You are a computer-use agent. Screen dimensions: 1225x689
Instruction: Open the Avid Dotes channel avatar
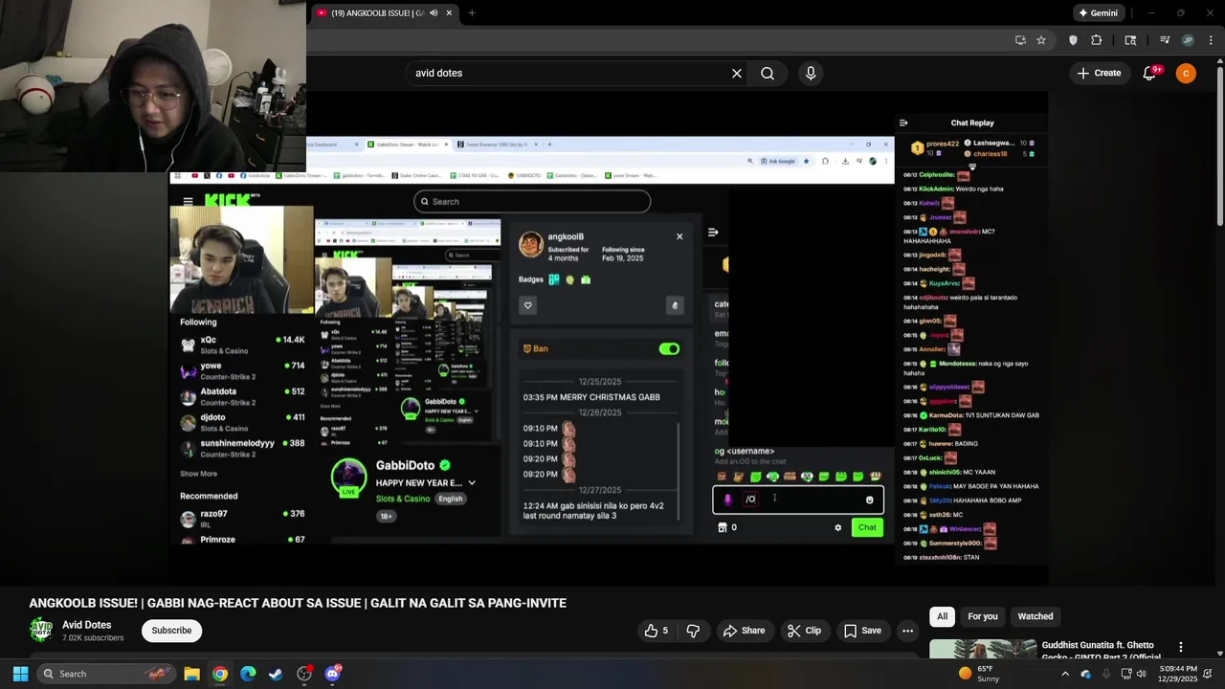[41, 630]
